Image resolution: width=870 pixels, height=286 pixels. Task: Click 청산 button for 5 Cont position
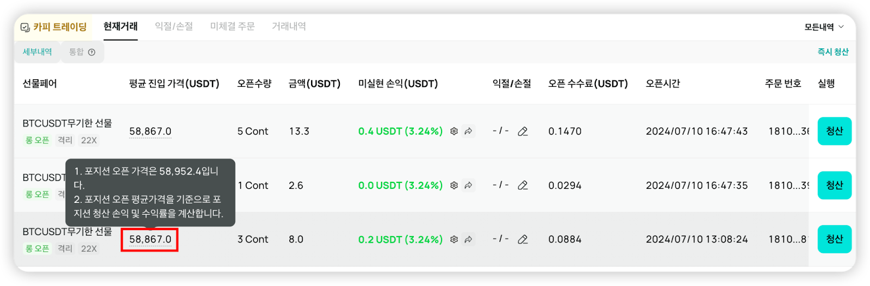pyautogui.click(x=834, y=131)
